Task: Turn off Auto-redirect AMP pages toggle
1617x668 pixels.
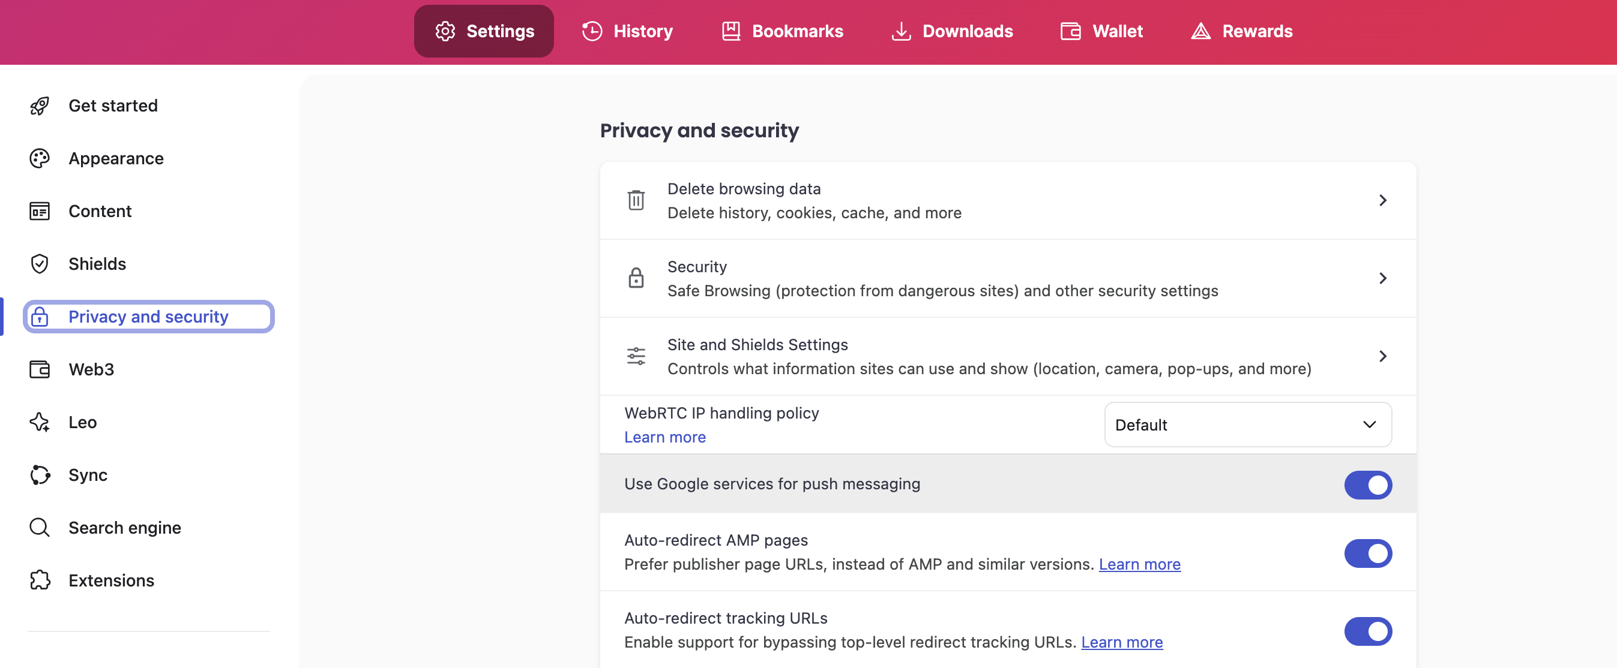Action: click(1367, 553)
